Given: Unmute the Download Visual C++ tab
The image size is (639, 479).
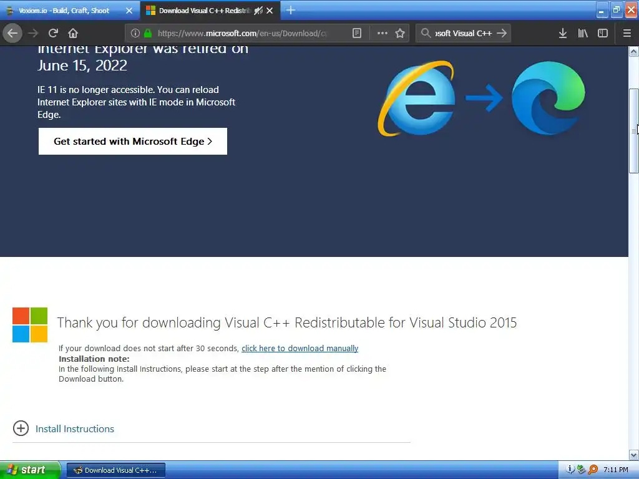Looking at the screenshot, I should coord(258,11).
